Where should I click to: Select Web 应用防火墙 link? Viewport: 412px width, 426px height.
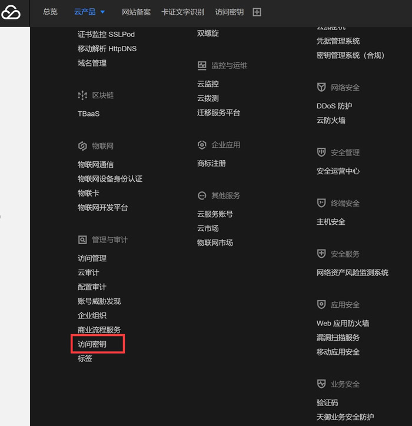point(343,324)
